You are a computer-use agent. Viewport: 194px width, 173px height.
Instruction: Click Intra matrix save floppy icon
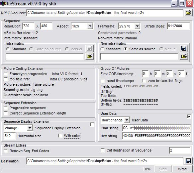pos(89,49)
